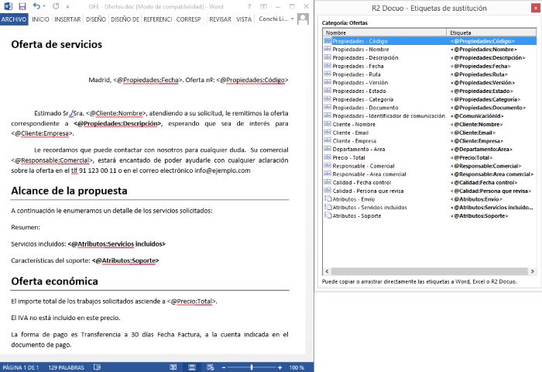This screenshot has width=542, height=372.
Task: Click the Redo/Repeat icon
Action: pyautogui.click(x=56, y=6)
